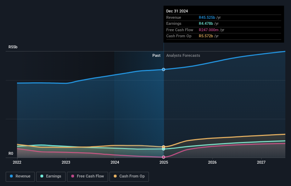Image resolution: width=291 pixels, height=186 pixels.
Task: Click the Dec 31 2024 tooltip date
Action: point(177,11)
